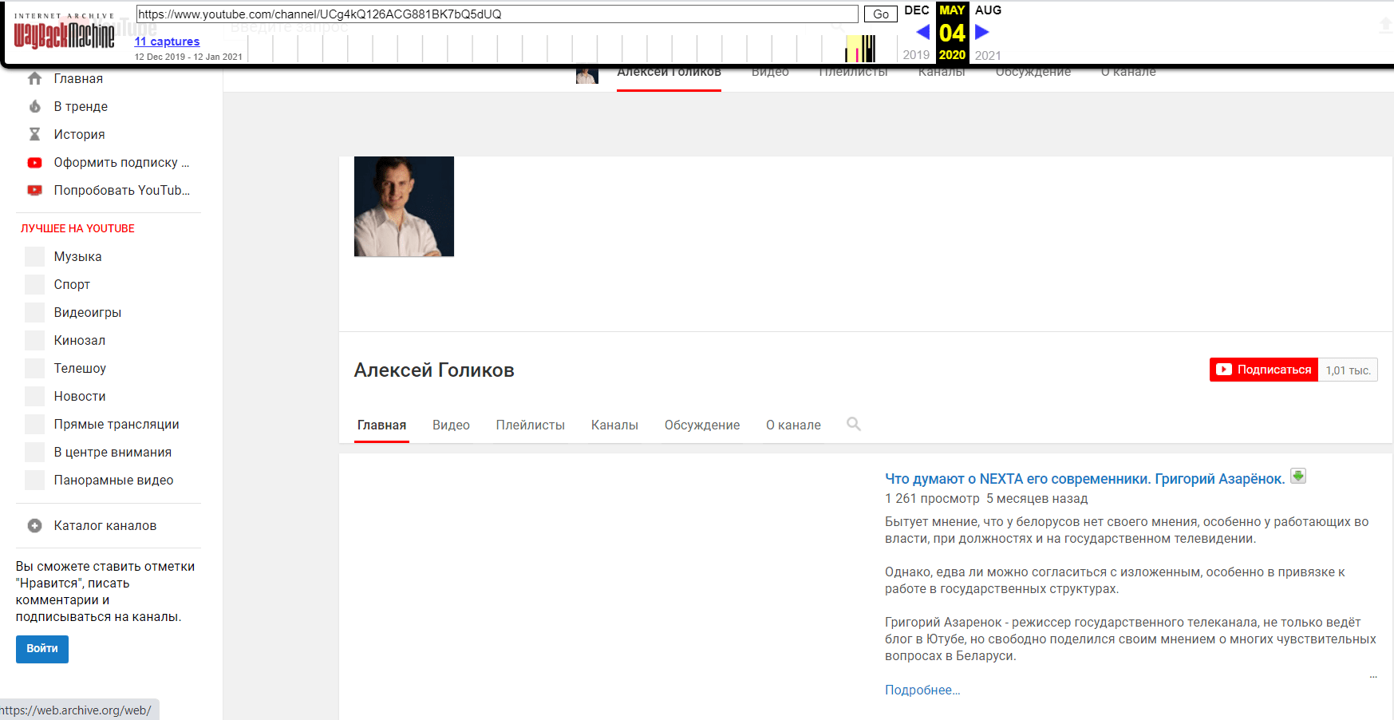Image resolution: width=1394 pixels, height=720 pixels.
Task: Click the green download icon beside video title
Action: tap(1298, 477)
